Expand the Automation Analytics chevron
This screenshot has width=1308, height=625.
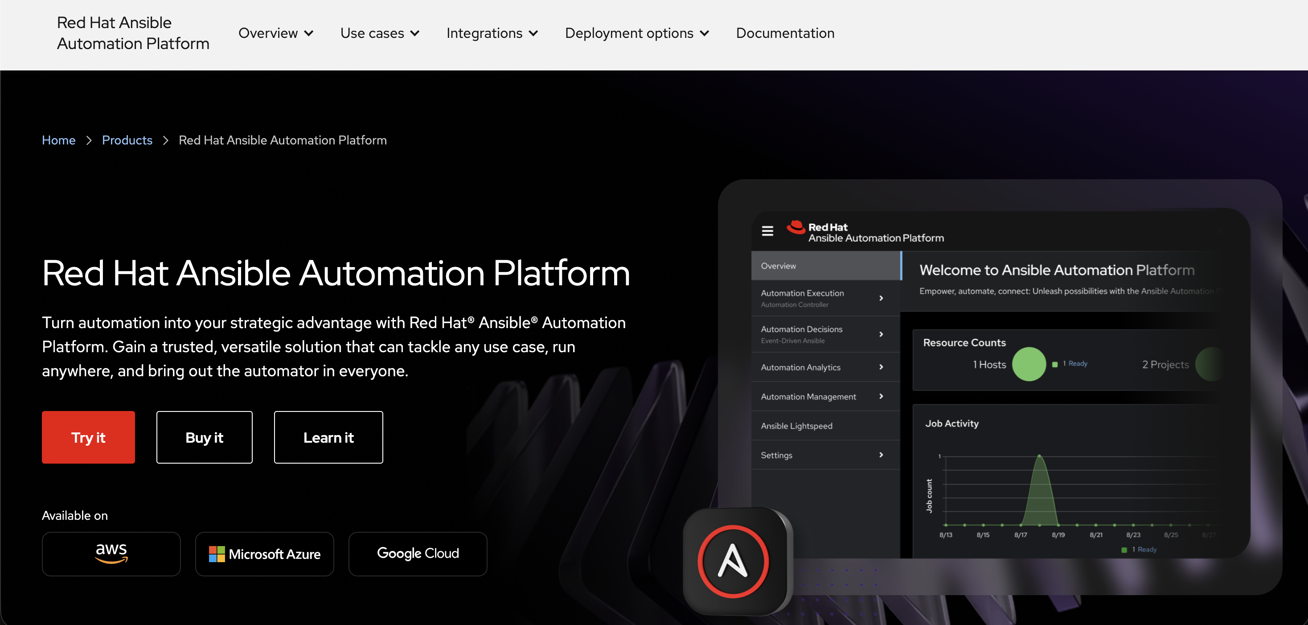click(x=881, y=367)
